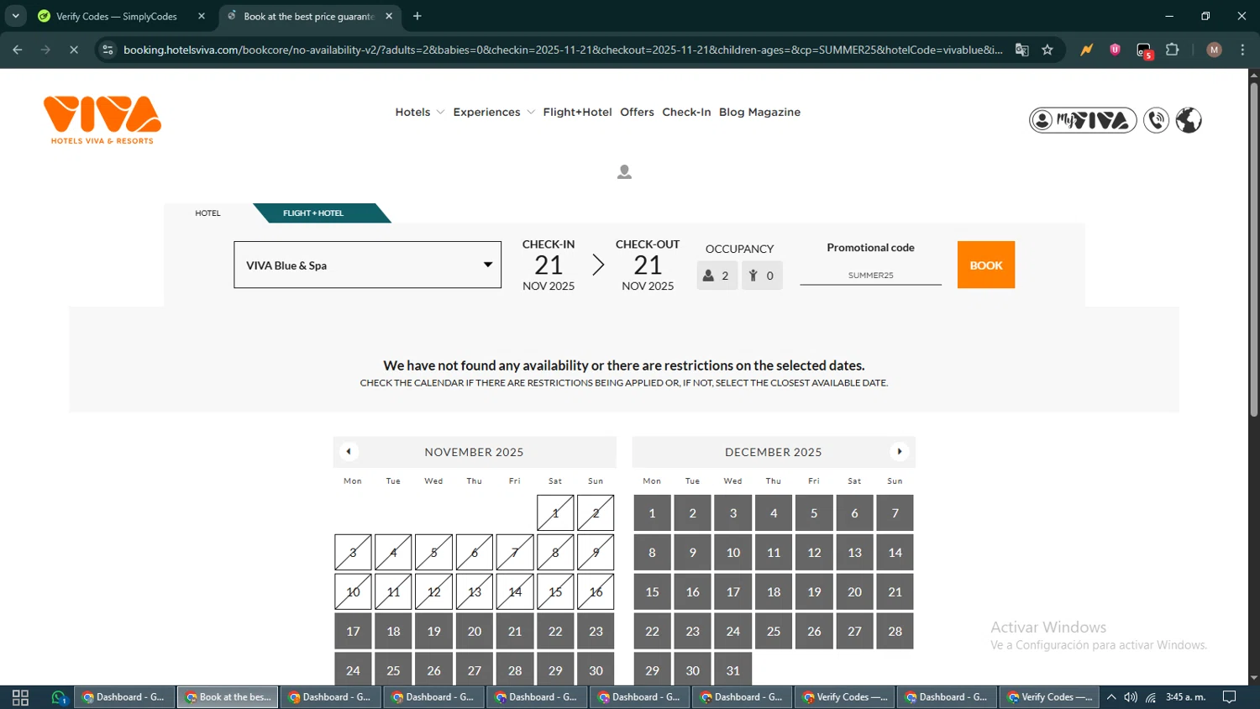Close the Verify Codes tab
The height and width of the screenshot is (709, 1260).
[202, 16]
